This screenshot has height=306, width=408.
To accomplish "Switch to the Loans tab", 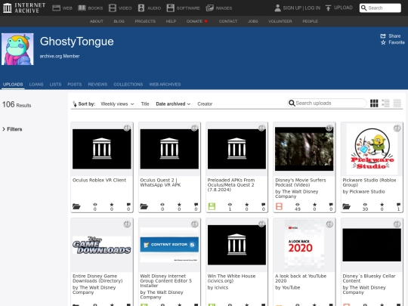I will pos(36,85).
